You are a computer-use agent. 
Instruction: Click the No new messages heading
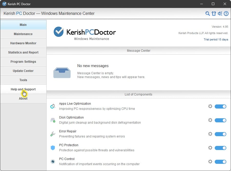point(93,66)
